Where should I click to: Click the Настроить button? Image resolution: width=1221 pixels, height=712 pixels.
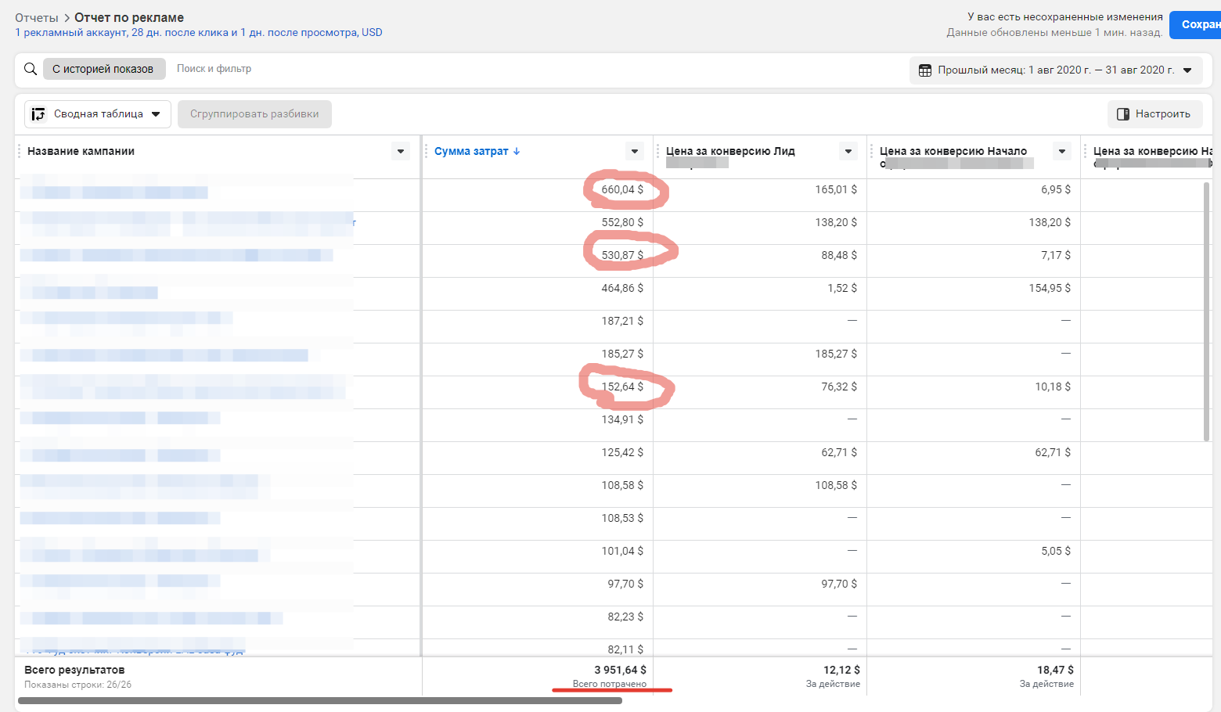coord(1154,114)
